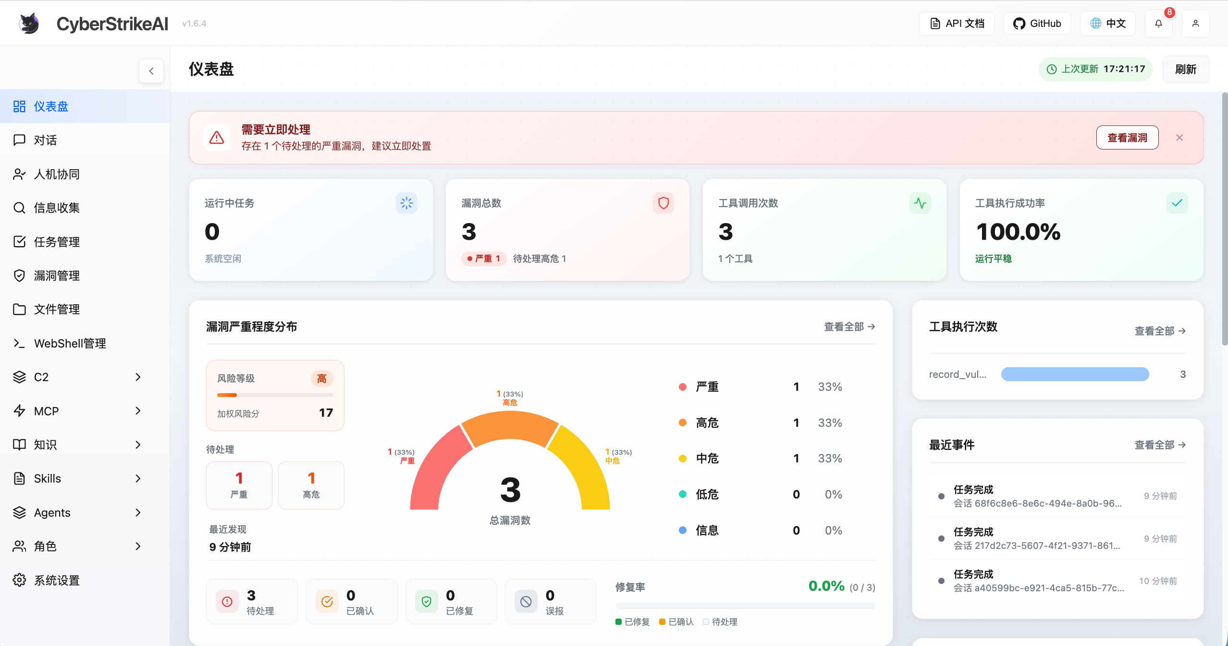Screen dimensions: 1228x646
Task: Click the CyberStrikeAI cat logo
Action: tap(29, 23)
